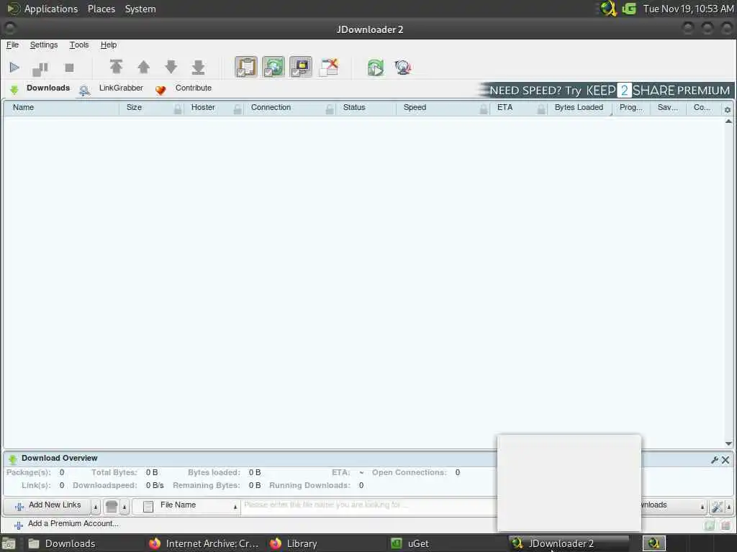Pause downloads using the pause icon
This screenshot has width=737, height=552.
coord(40,68)
